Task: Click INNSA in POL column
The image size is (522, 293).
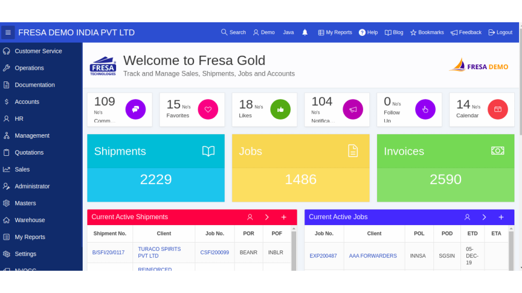Action: [x=418, y=255]
